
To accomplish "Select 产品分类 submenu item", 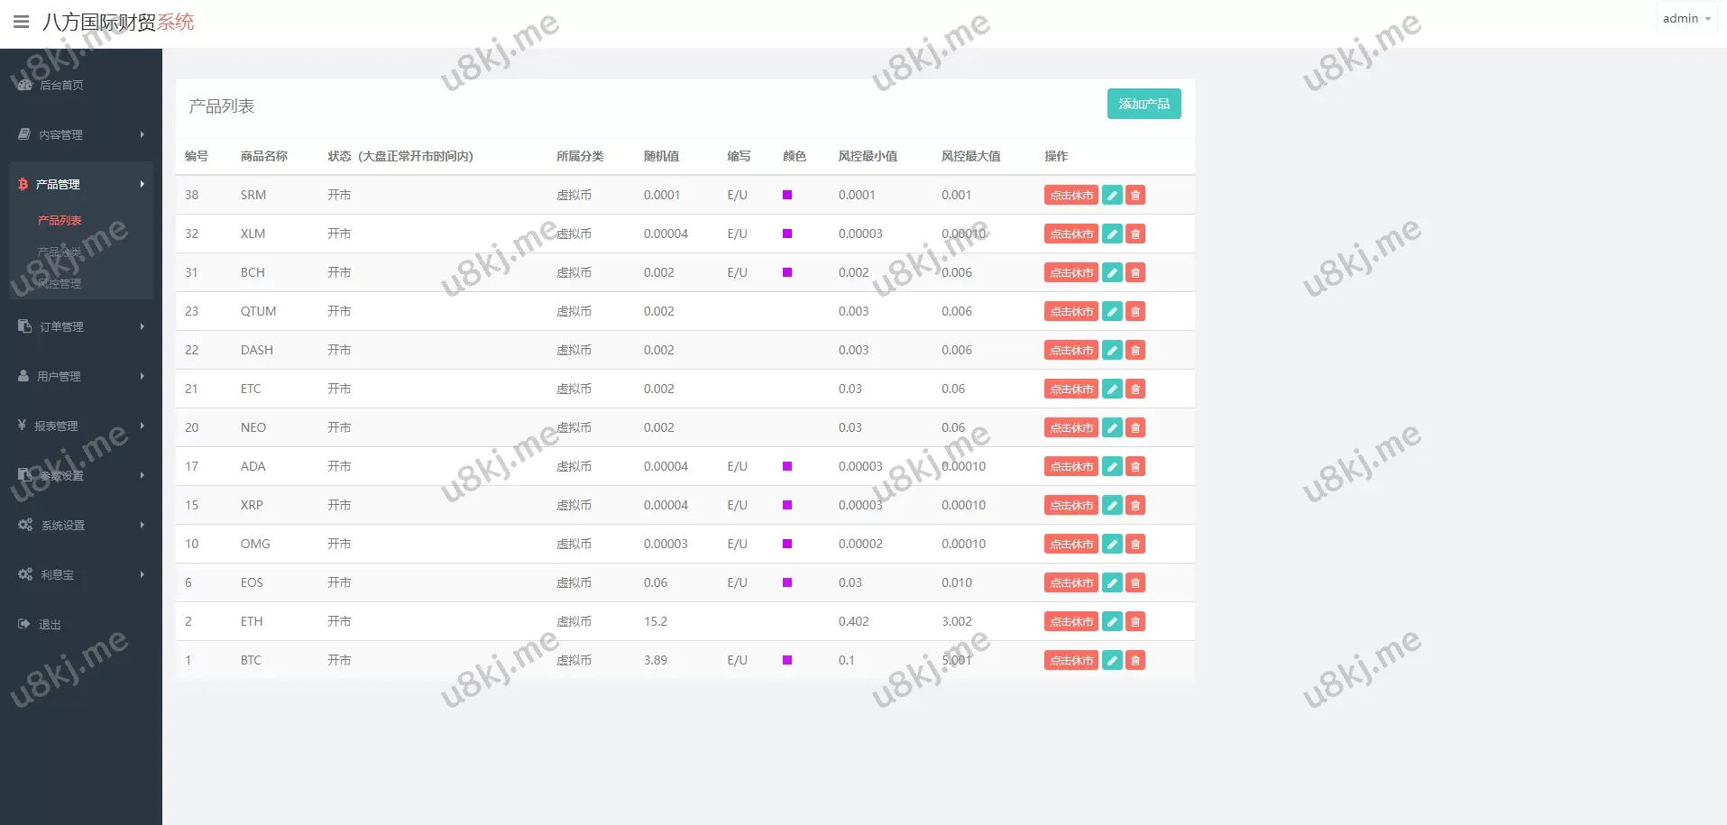I will pyautogui.click(x=60, y=252).
